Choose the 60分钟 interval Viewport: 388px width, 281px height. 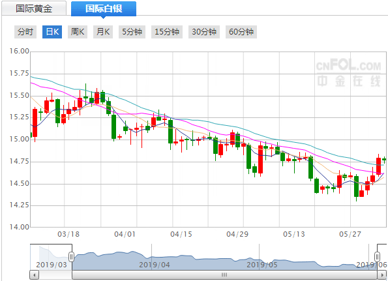(x=241, y=32)
